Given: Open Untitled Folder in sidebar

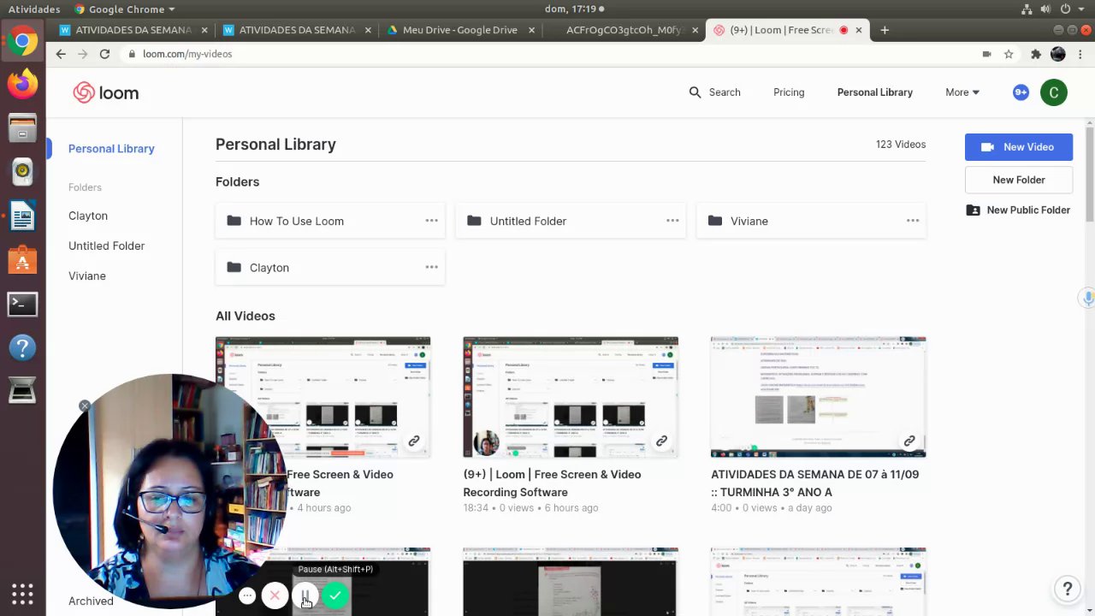Looking at the screenshot, I should point(107,246).
